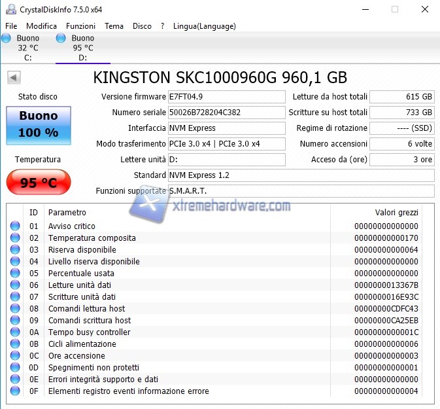Open the File menu
Viewport: 440px width, 409px height.
click(11, 26)
